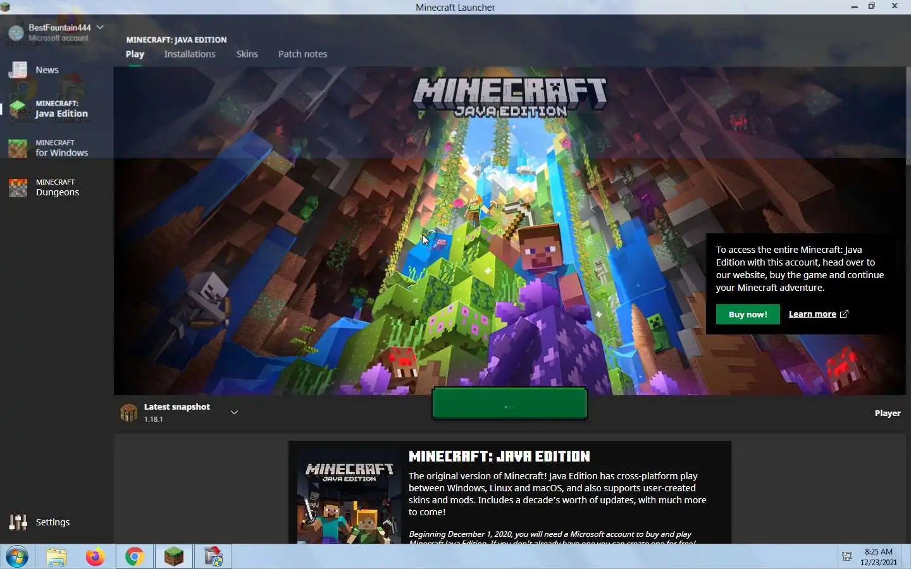Expand the Latest snapshot version dropdown
911x569 pixels.
click(x=234, y=412)
